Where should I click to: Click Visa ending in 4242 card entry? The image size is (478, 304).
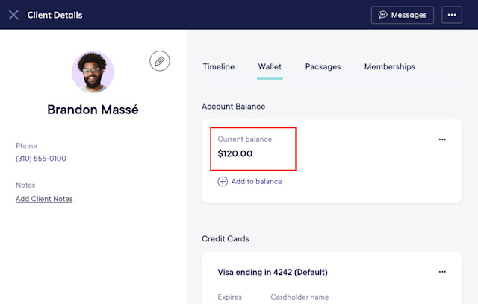[x=273, y=272]
